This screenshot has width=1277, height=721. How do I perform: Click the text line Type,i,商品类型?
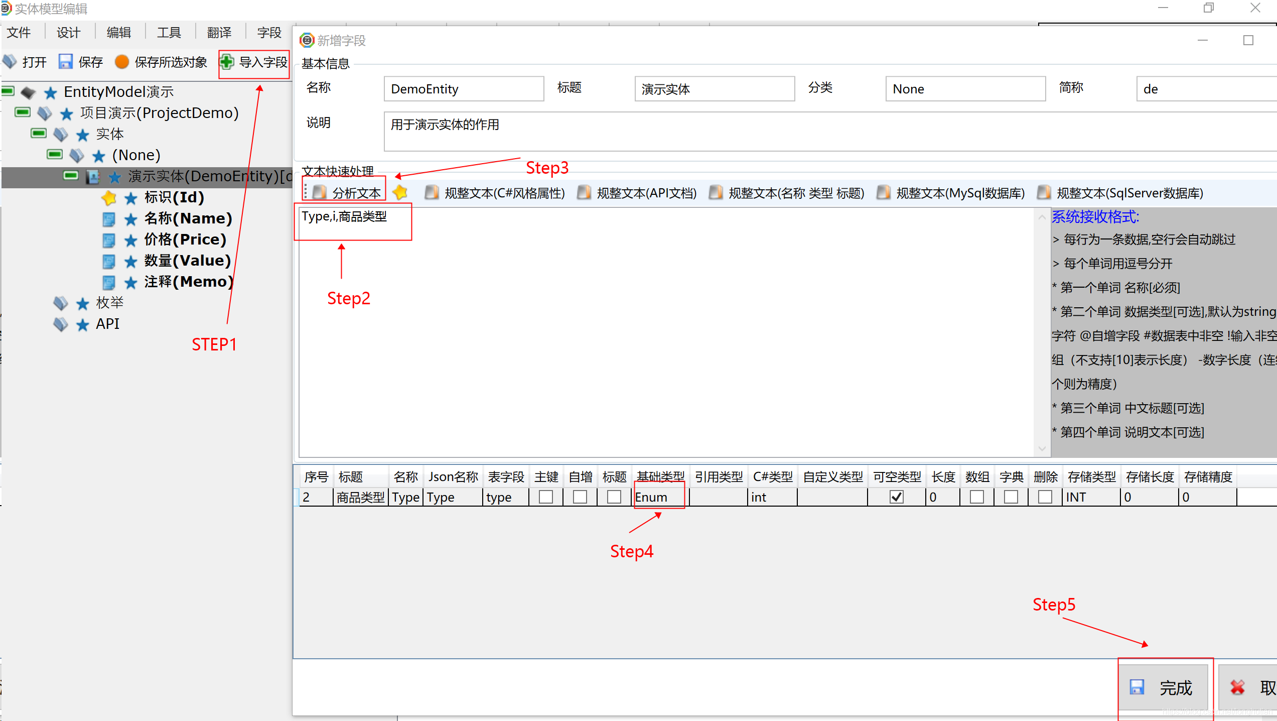344,216
